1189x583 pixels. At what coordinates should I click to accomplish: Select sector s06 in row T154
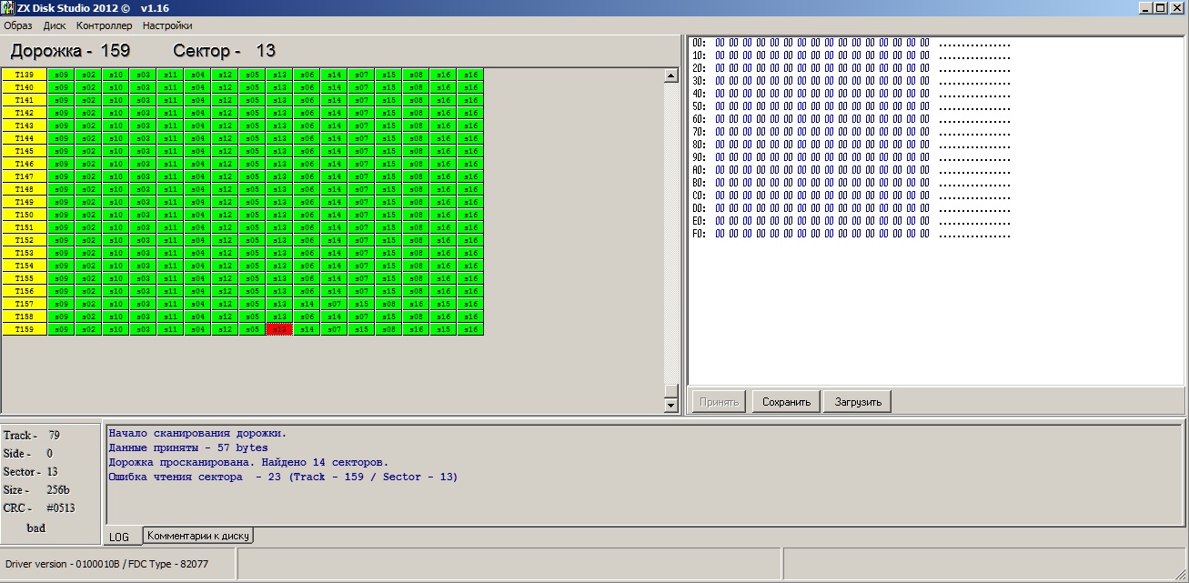click(307, 266)
